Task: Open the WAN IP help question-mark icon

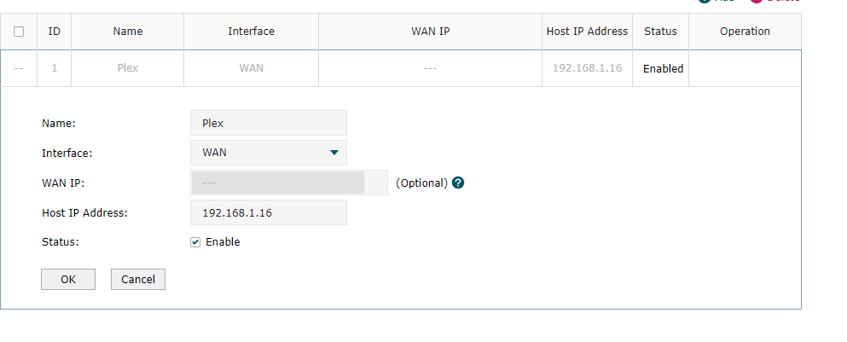Action: tap(458, 183)
